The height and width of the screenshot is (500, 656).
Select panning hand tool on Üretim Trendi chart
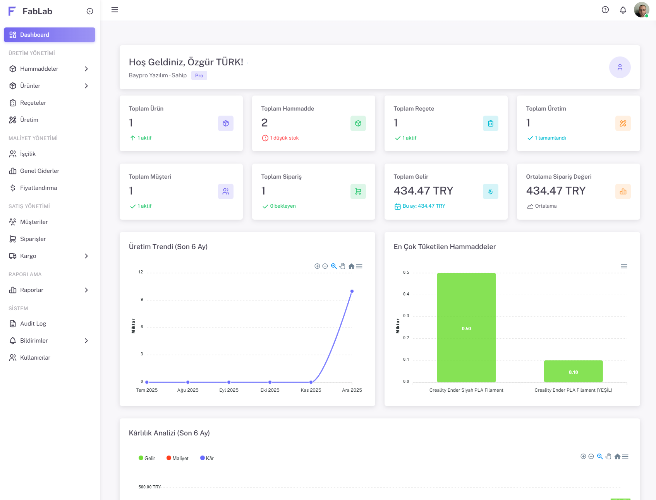342,266
